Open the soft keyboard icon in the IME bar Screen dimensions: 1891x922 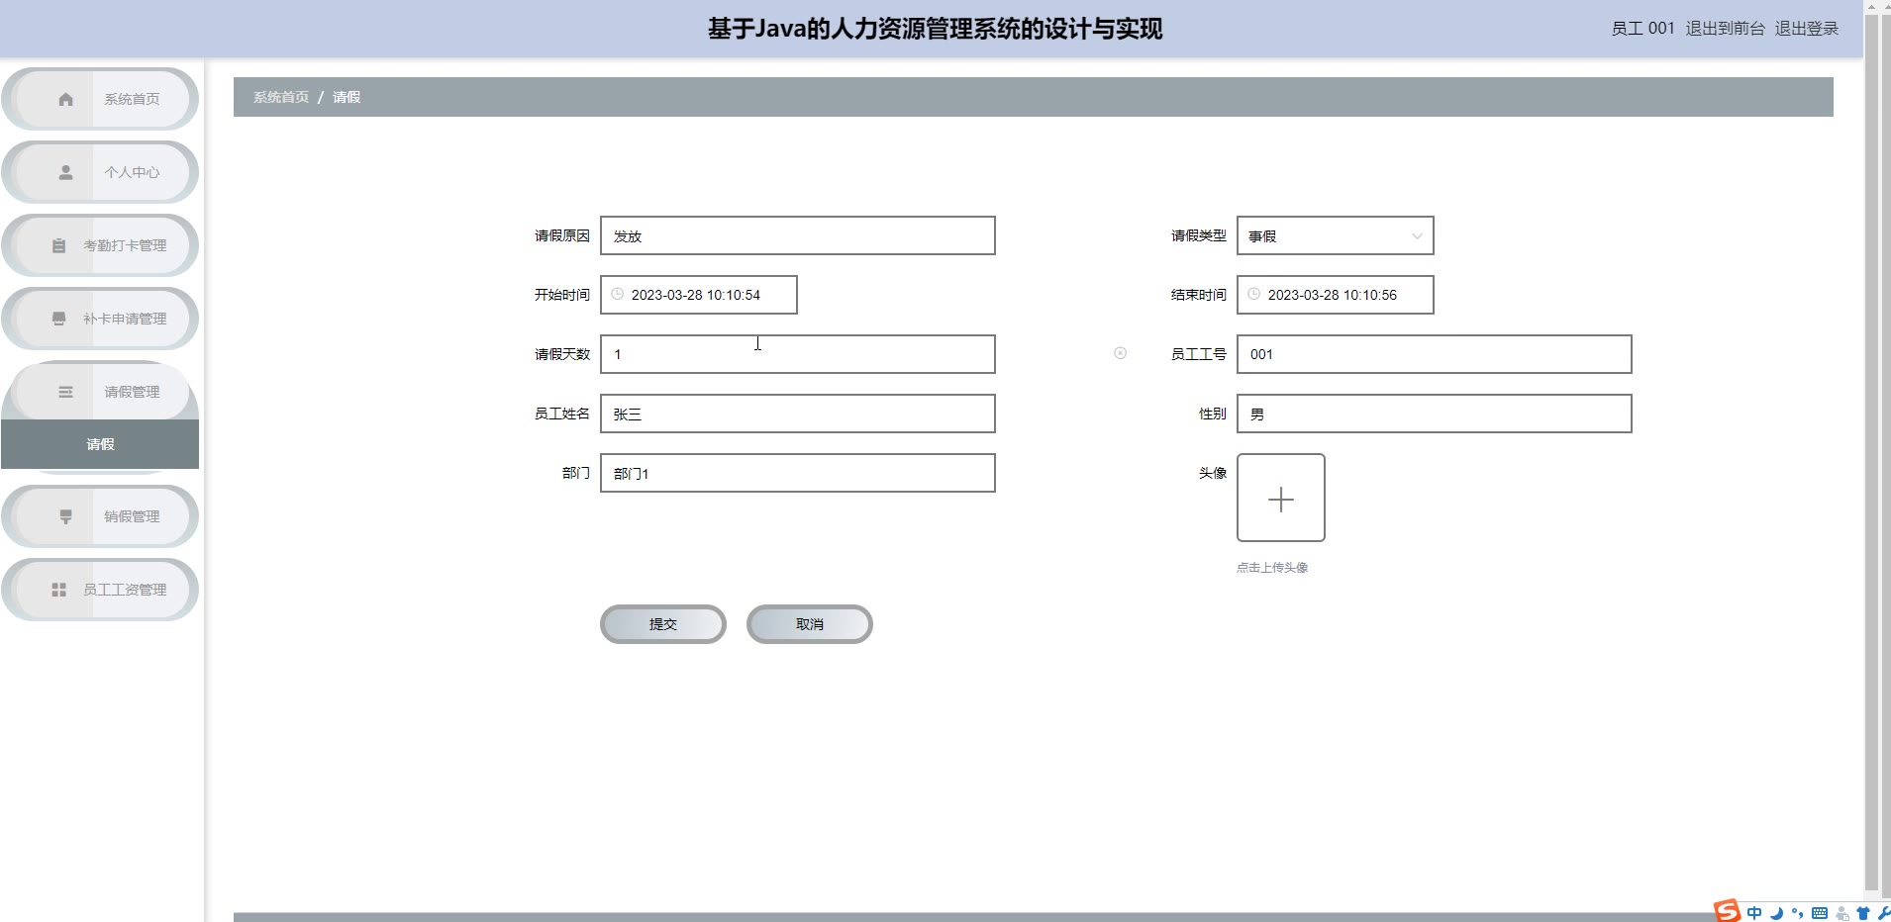coord(1820,913)
